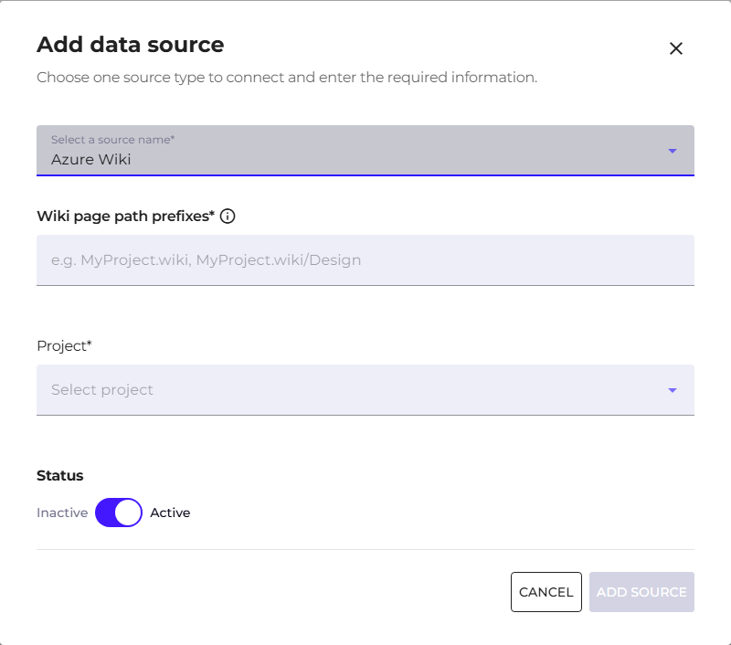Click the Add Source button
This screenshot has width=731, height=645.
tap(641, 592)
